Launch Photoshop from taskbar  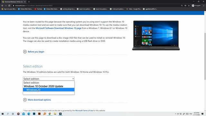pyautogui.click(x=34, y=114)
